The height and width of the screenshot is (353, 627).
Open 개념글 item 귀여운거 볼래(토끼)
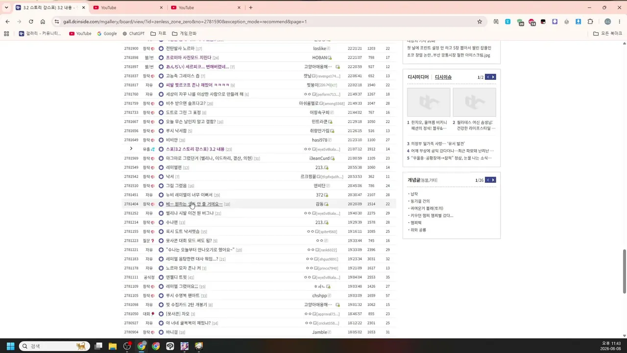click(x=427, y=208)
